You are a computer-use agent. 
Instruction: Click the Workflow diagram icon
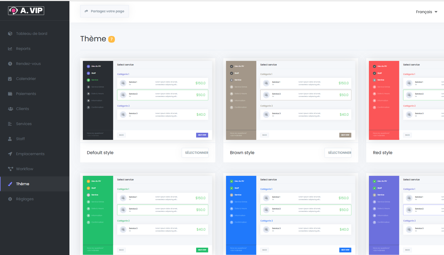[x=10, y=169]
